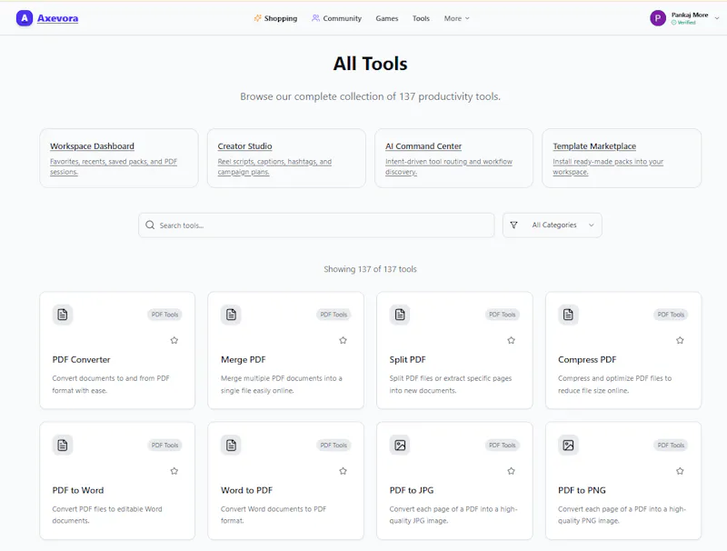Click 'Showing 137 of 137 tools' text
Image resolution: width=727 pixels, height=551 pixels.
(x=370, y=269)
